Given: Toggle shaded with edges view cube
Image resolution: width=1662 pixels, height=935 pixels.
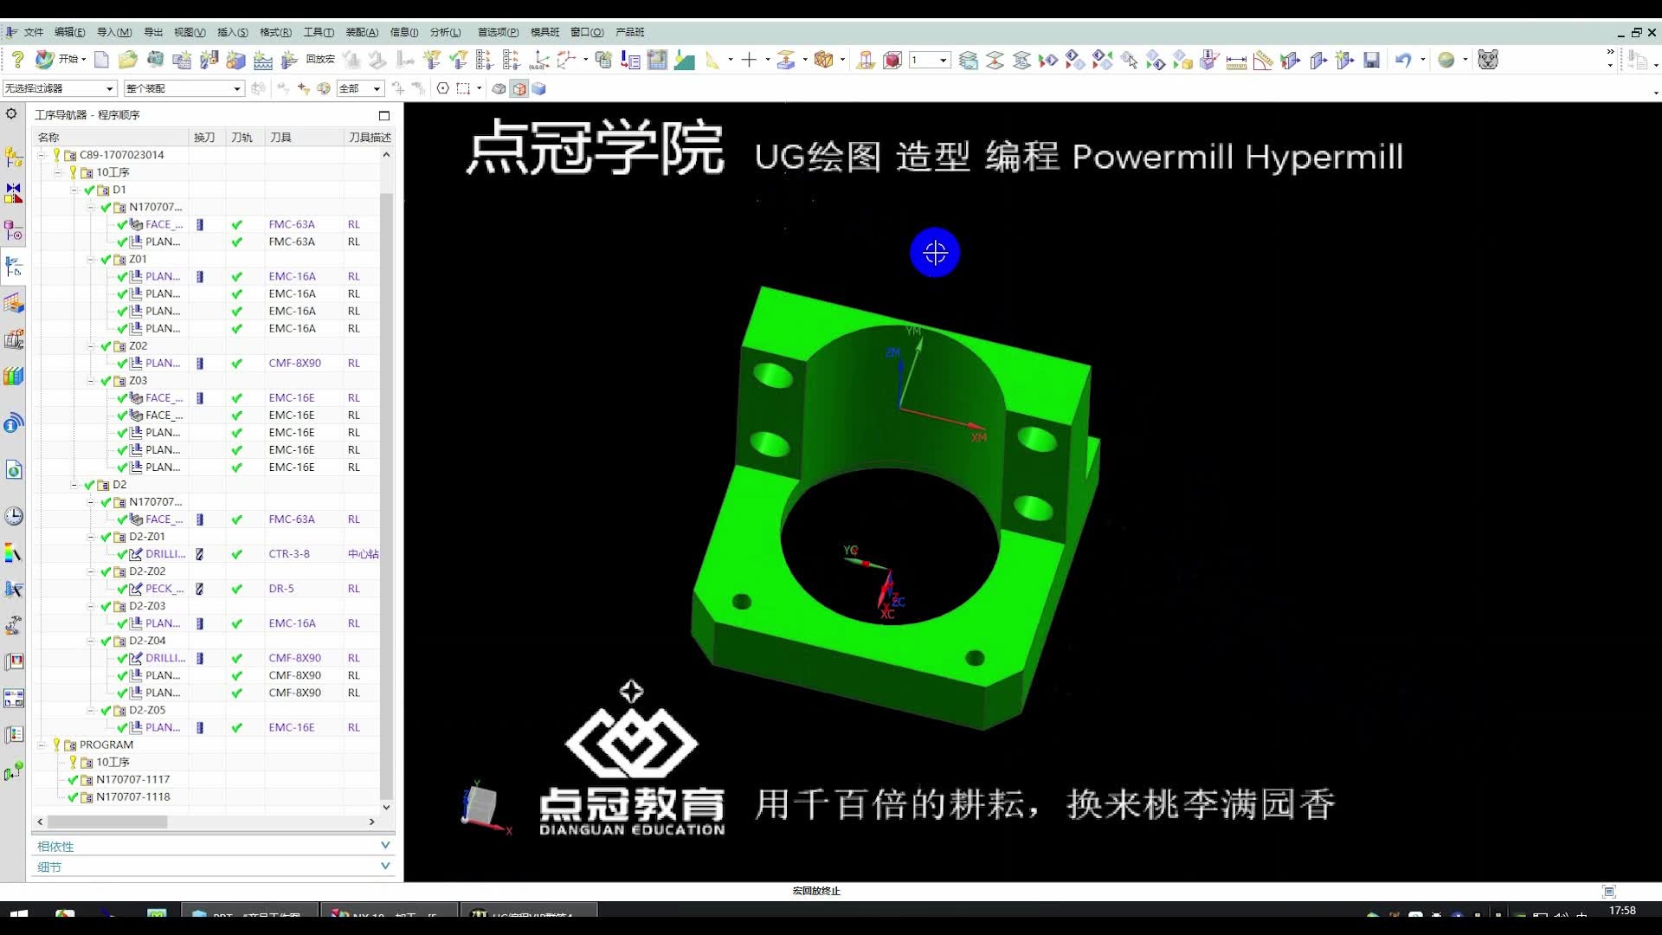Looking at the screenshot, I should pyautogui.click(x=519, y=88).
